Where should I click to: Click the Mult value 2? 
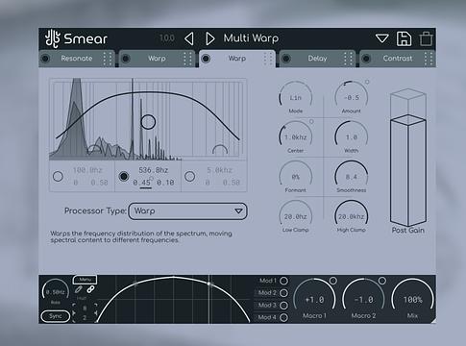point(85,318)
